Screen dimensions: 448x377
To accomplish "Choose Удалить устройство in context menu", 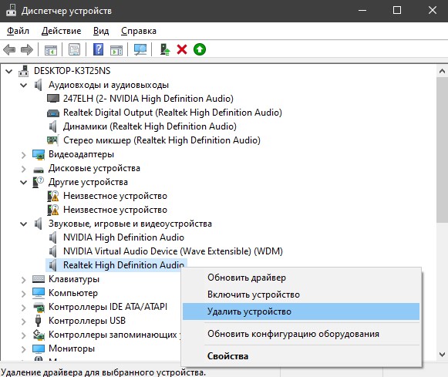I will (x=301, y=311).
